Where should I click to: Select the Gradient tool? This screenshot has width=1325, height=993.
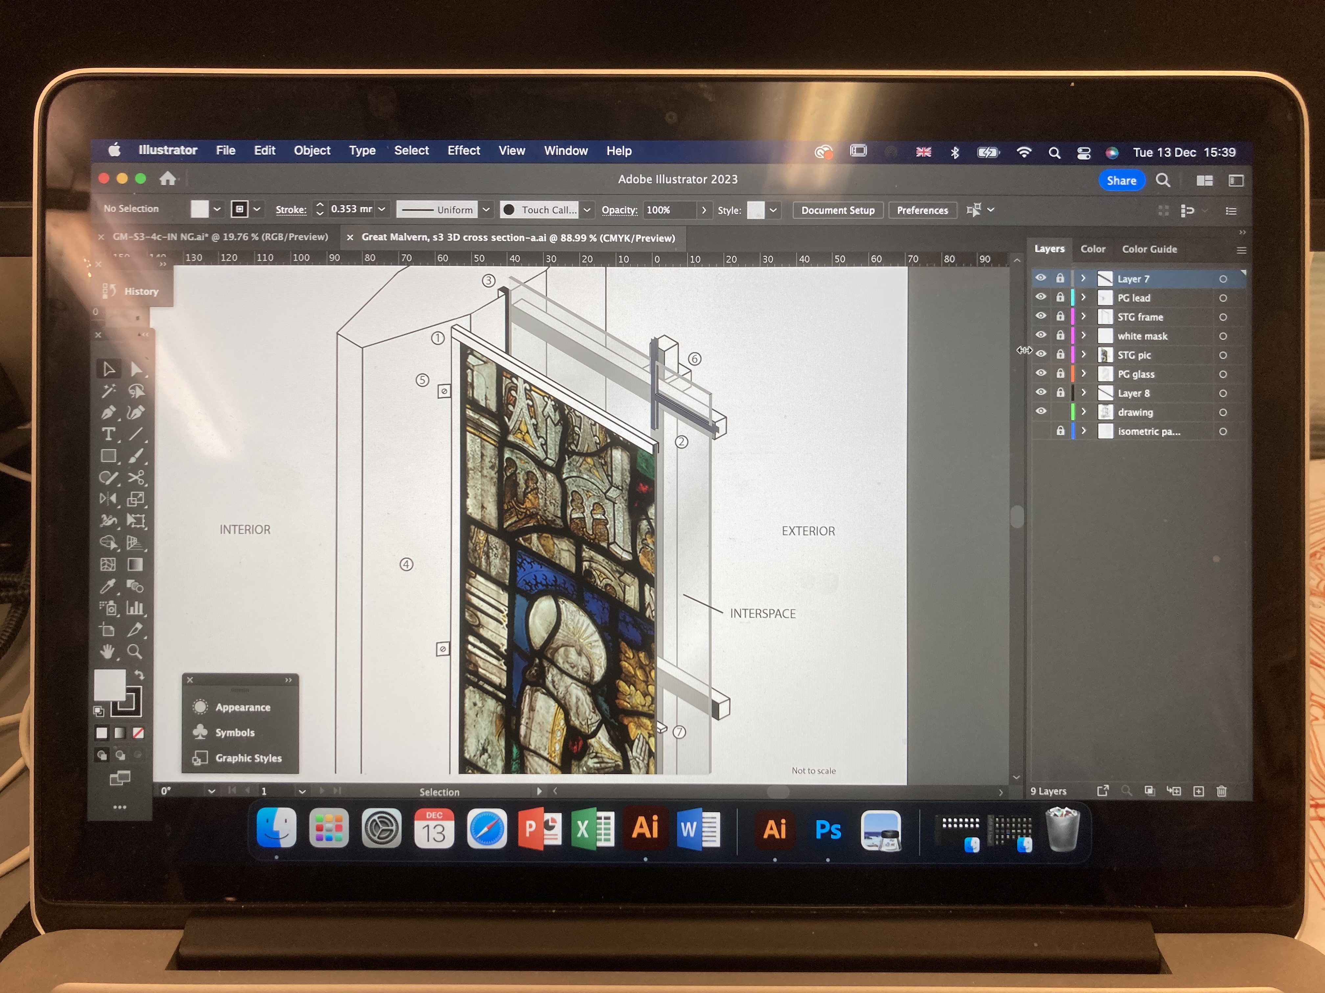135,564
